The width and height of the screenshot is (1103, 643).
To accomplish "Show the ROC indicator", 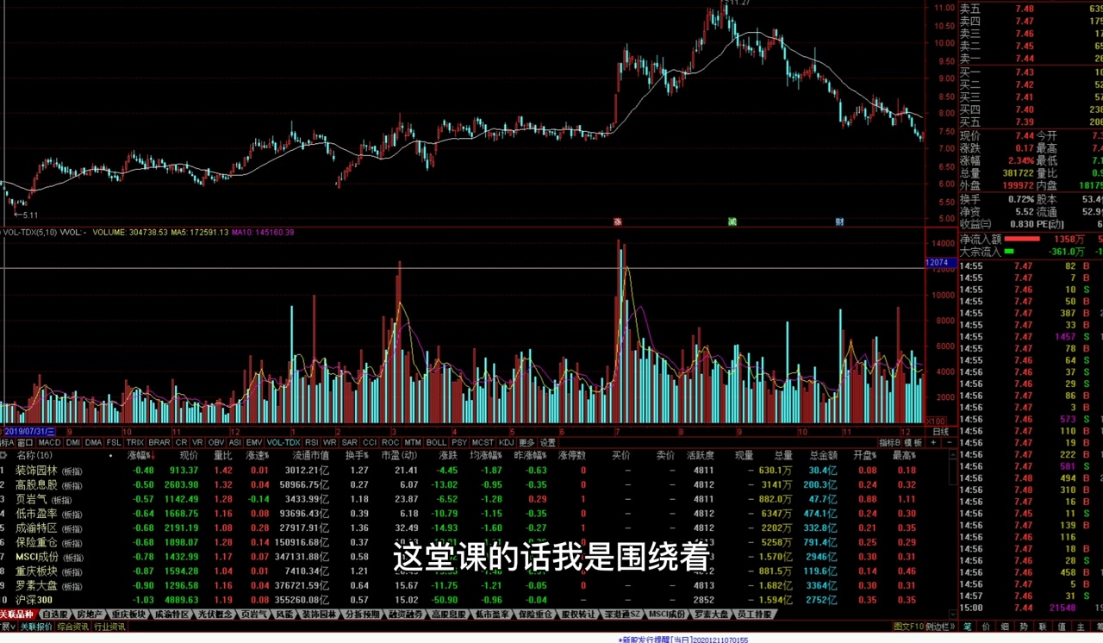I will coord(390,442).
